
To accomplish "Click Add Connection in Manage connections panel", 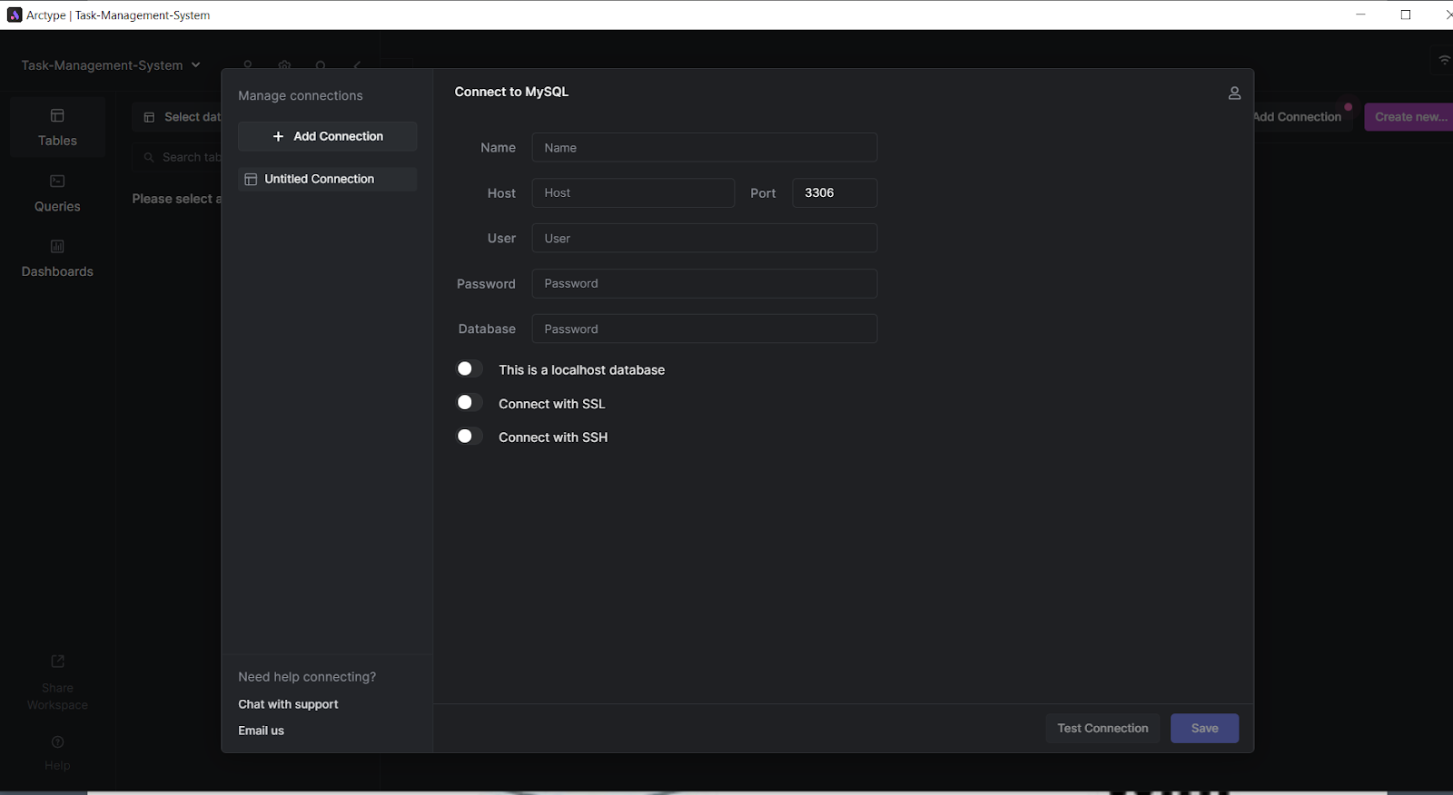I will pos(327,136).
